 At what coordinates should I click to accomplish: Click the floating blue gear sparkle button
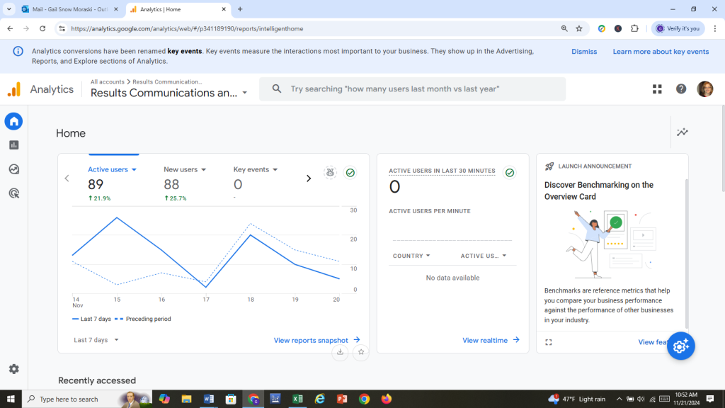click(680, 346)
